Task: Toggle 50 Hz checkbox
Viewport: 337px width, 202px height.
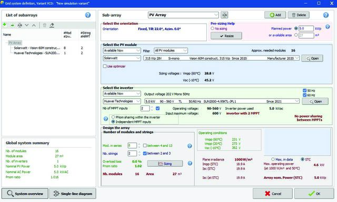Action: (304, 90)
